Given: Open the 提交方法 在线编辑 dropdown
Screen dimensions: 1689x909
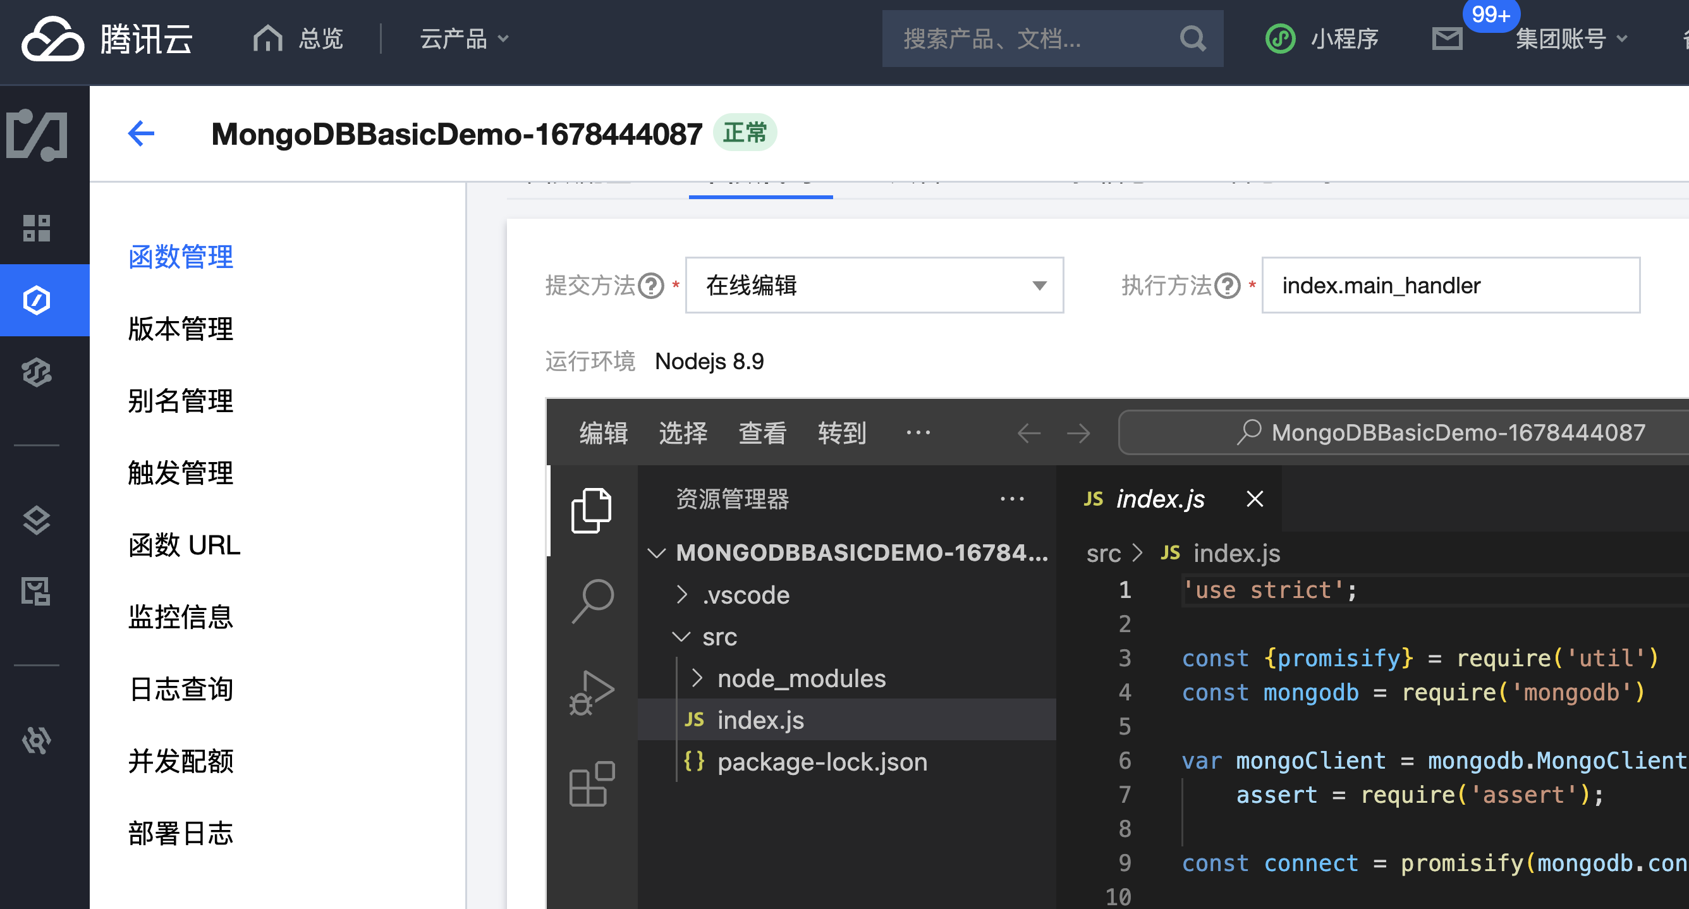Looking at the screenshot, I should 874,286.
